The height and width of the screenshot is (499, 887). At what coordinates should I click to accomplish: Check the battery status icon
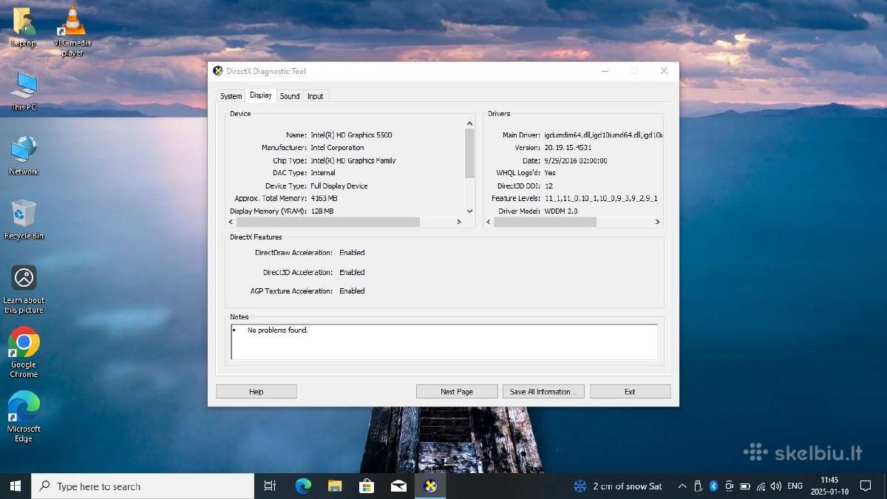[x=745, y=486]
